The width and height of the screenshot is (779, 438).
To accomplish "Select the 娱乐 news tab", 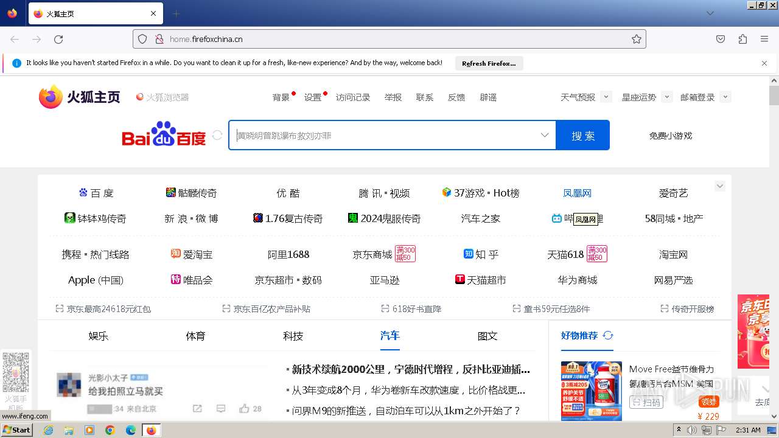I will (x=98, y=336).
